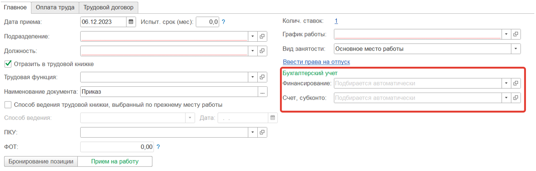Expand the Подразделение dropdown list

(x=253, y=36)
